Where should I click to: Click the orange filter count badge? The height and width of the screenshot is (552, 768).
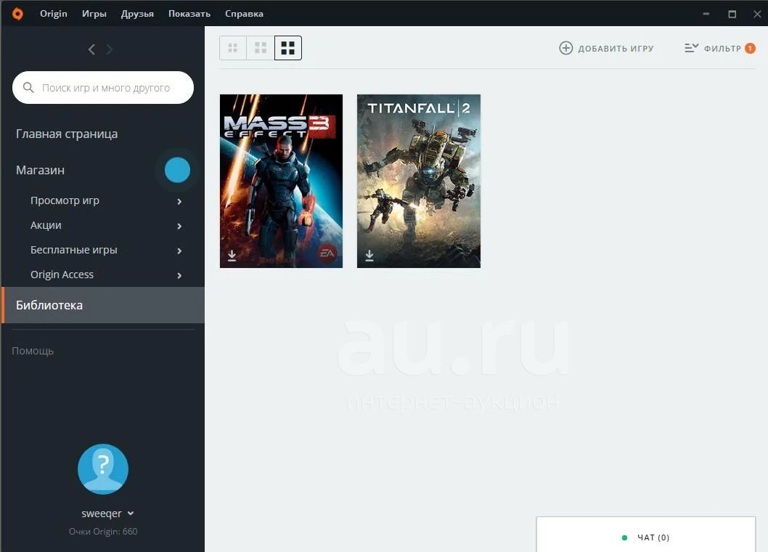click(750, 48)
